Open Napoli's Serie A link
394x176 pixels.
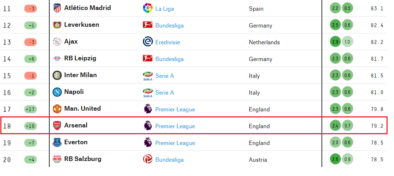click(164, 93)
